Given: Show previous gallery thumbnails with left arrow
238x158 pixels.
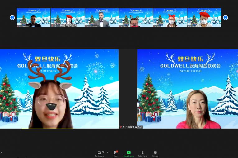Looking at the screenshot, I should click(12, 18).
